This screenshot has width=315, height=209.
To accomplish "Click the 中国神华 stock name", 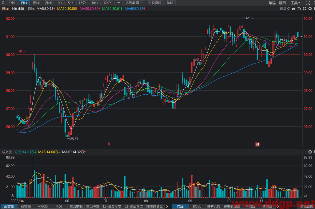I will 17,9.
